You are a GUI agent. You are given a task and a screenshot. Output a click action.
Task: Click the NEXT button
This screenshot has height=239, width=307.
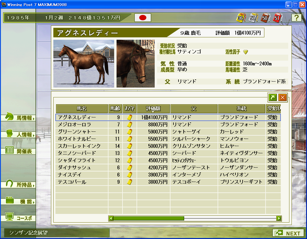(x=288, y=233)
